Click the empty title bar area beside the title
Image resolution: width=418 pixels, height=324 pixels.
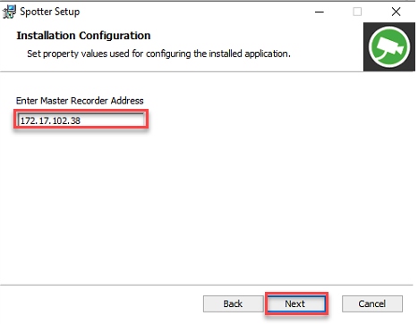pyautogui.click(x=194, y=12)
